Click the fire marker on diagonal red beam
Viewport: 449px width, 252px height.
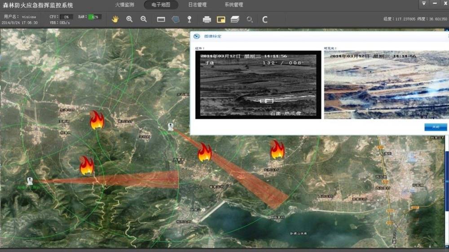204,152
